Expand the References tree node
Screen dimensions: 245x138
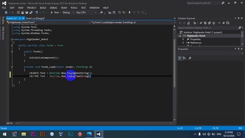pyautogui.click(x=183, y=43)
